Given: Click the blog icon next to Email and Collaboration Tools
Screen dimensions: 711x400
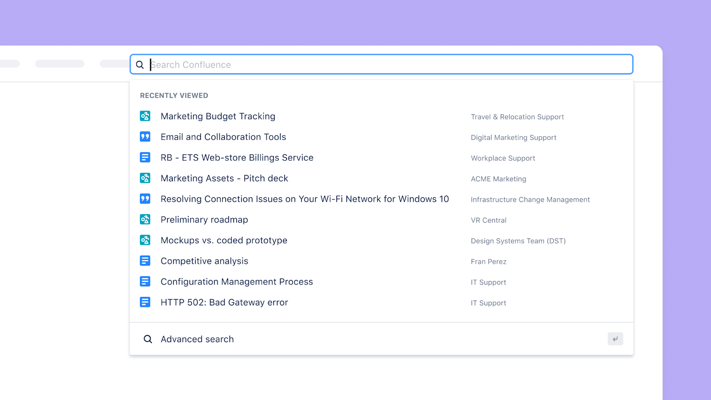Looking at the screenshot, I should [145, 136].
